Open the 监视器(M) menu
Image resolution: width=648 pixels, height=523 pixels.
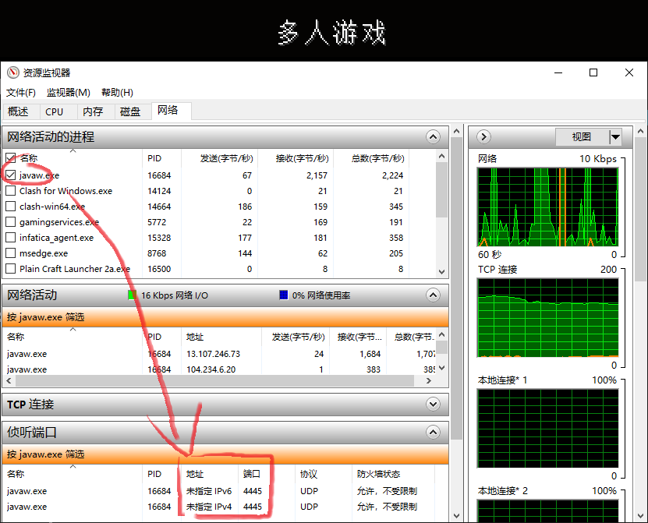tap(69, 93)
